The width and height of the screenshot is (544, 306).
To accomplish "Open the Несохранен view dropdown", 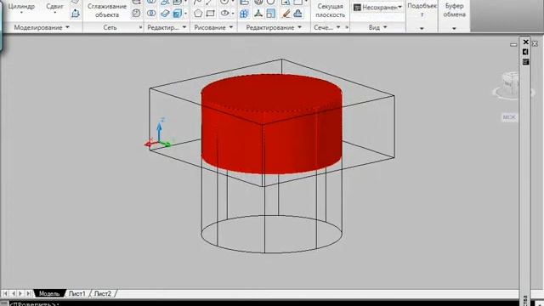I will point(377,7).
